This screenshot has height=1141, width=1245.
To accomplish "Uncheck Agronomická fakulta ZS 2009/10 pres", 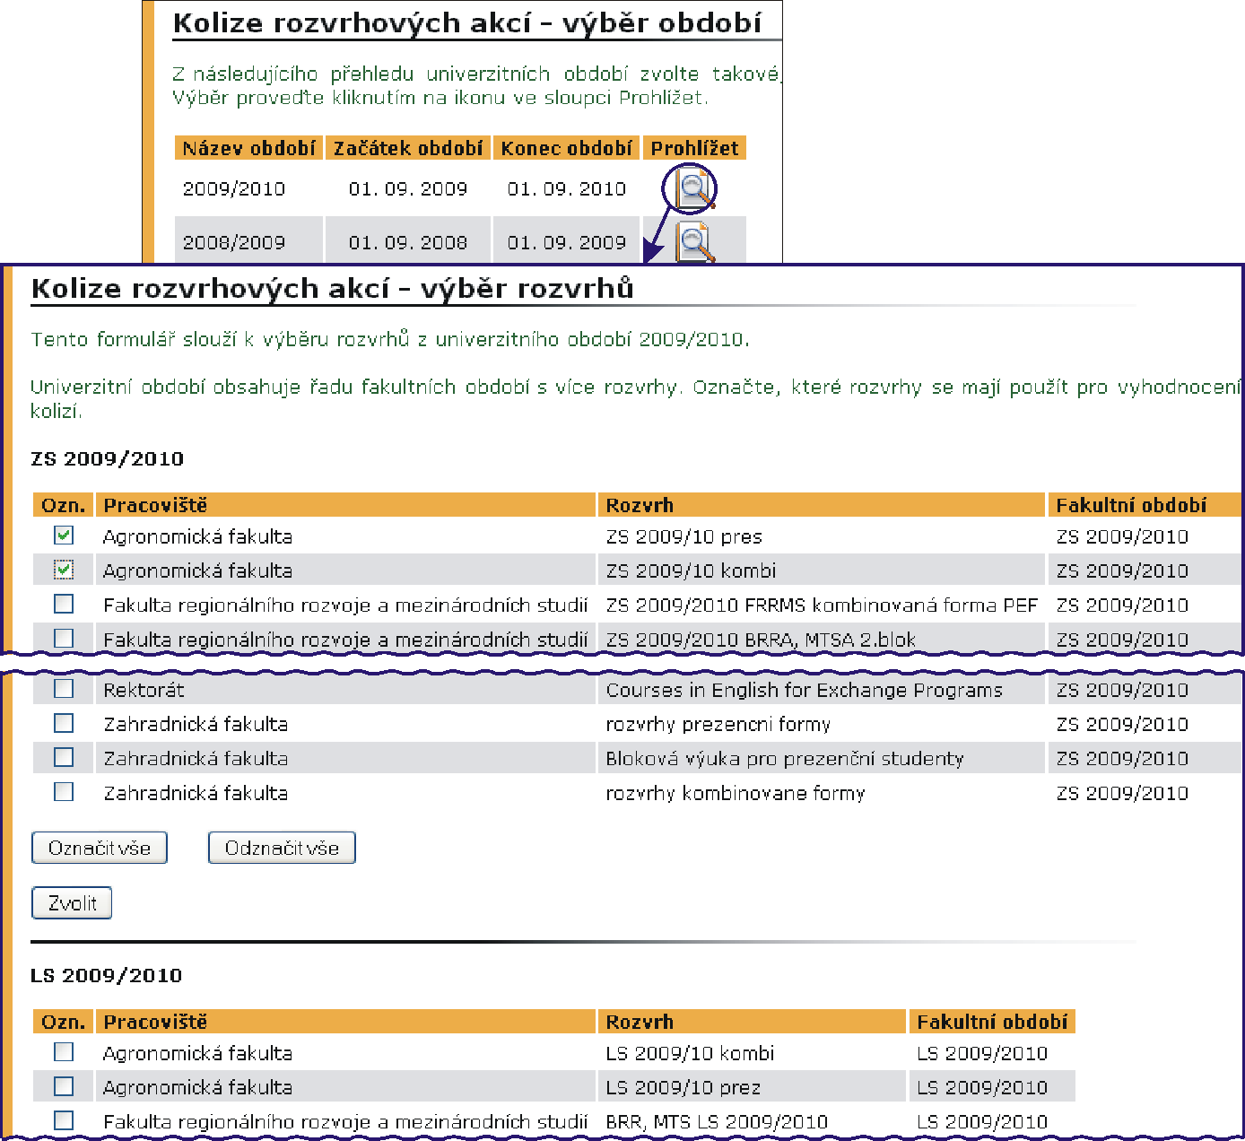I will tap(64, 536).
